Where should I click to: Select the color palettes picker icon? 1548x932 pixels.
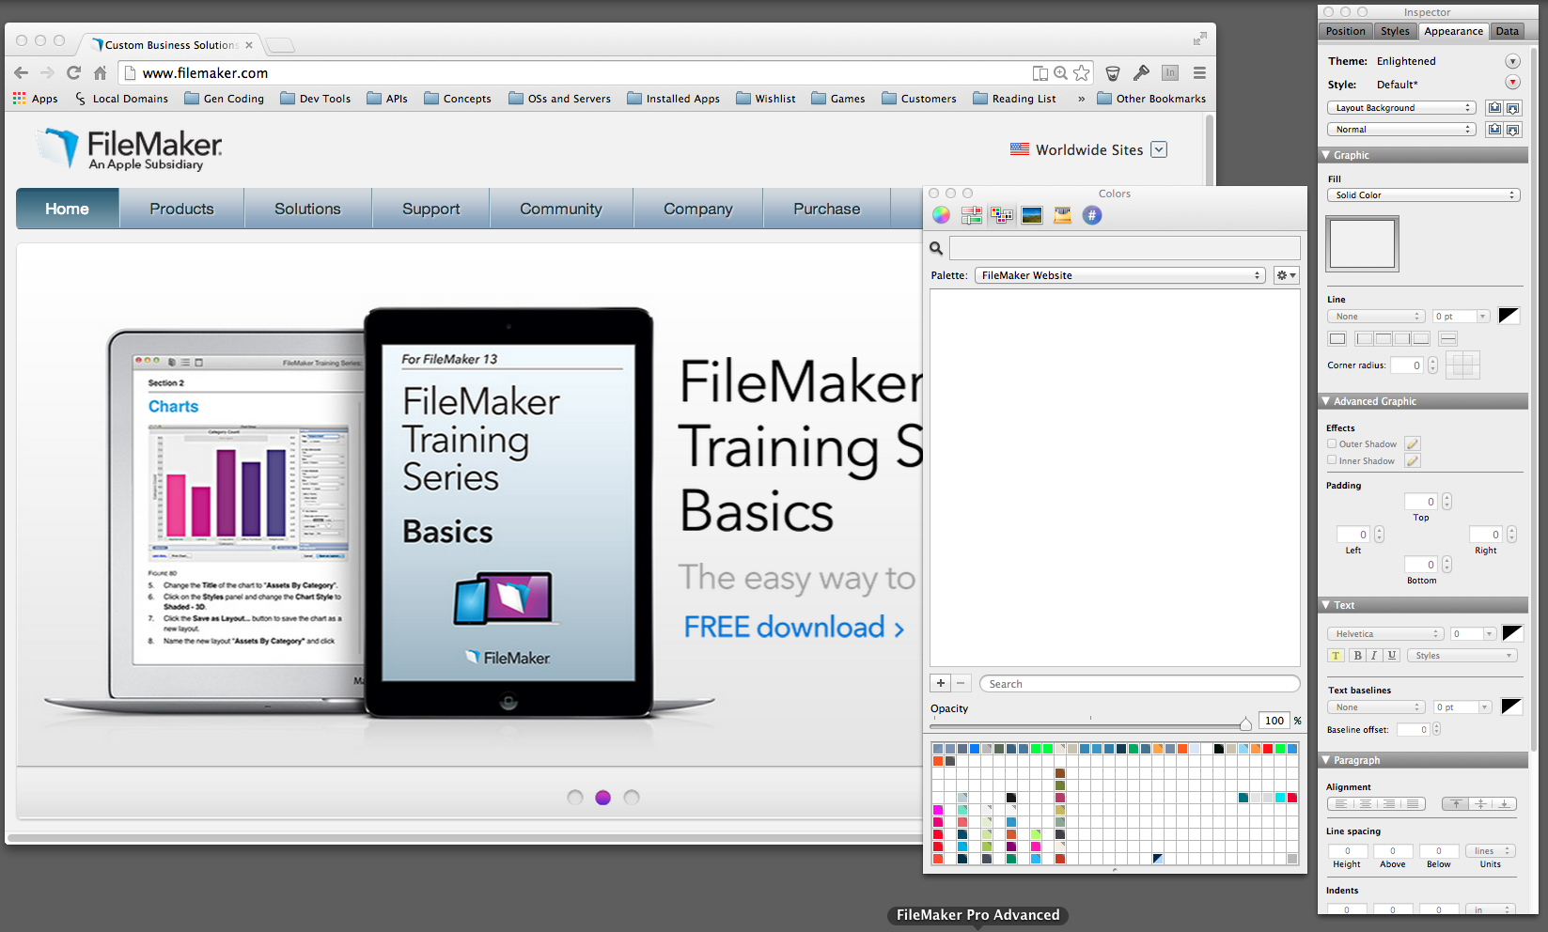(1002, 215)
